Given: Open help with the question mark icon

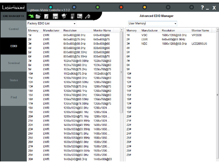Looking at the screenshot, I should point(202,8).
